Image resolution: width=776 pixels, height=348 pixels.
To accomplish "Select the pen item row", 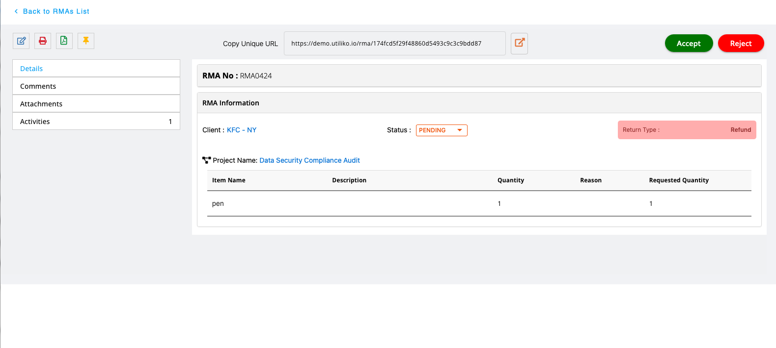I will click(x=479, y=203).
